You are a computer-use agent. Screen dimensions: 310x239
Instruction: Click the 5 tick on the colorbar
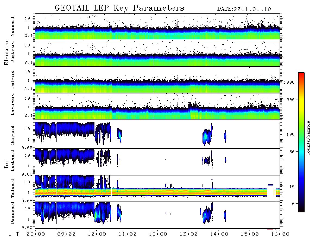pyautogui.click(x=293, y=204)
